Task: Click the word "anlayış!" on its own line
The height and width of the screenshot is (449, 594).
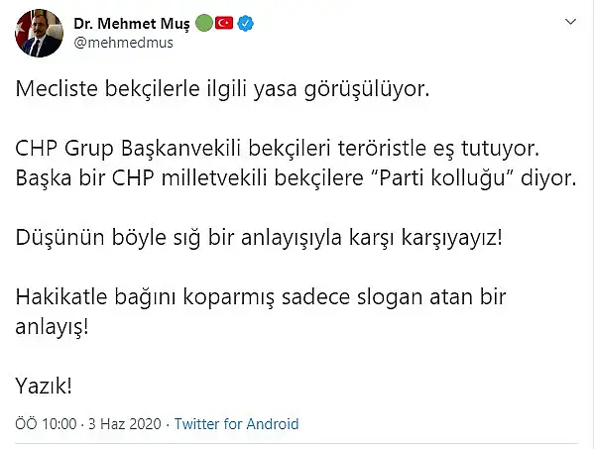Action: (x=52, y=327)
